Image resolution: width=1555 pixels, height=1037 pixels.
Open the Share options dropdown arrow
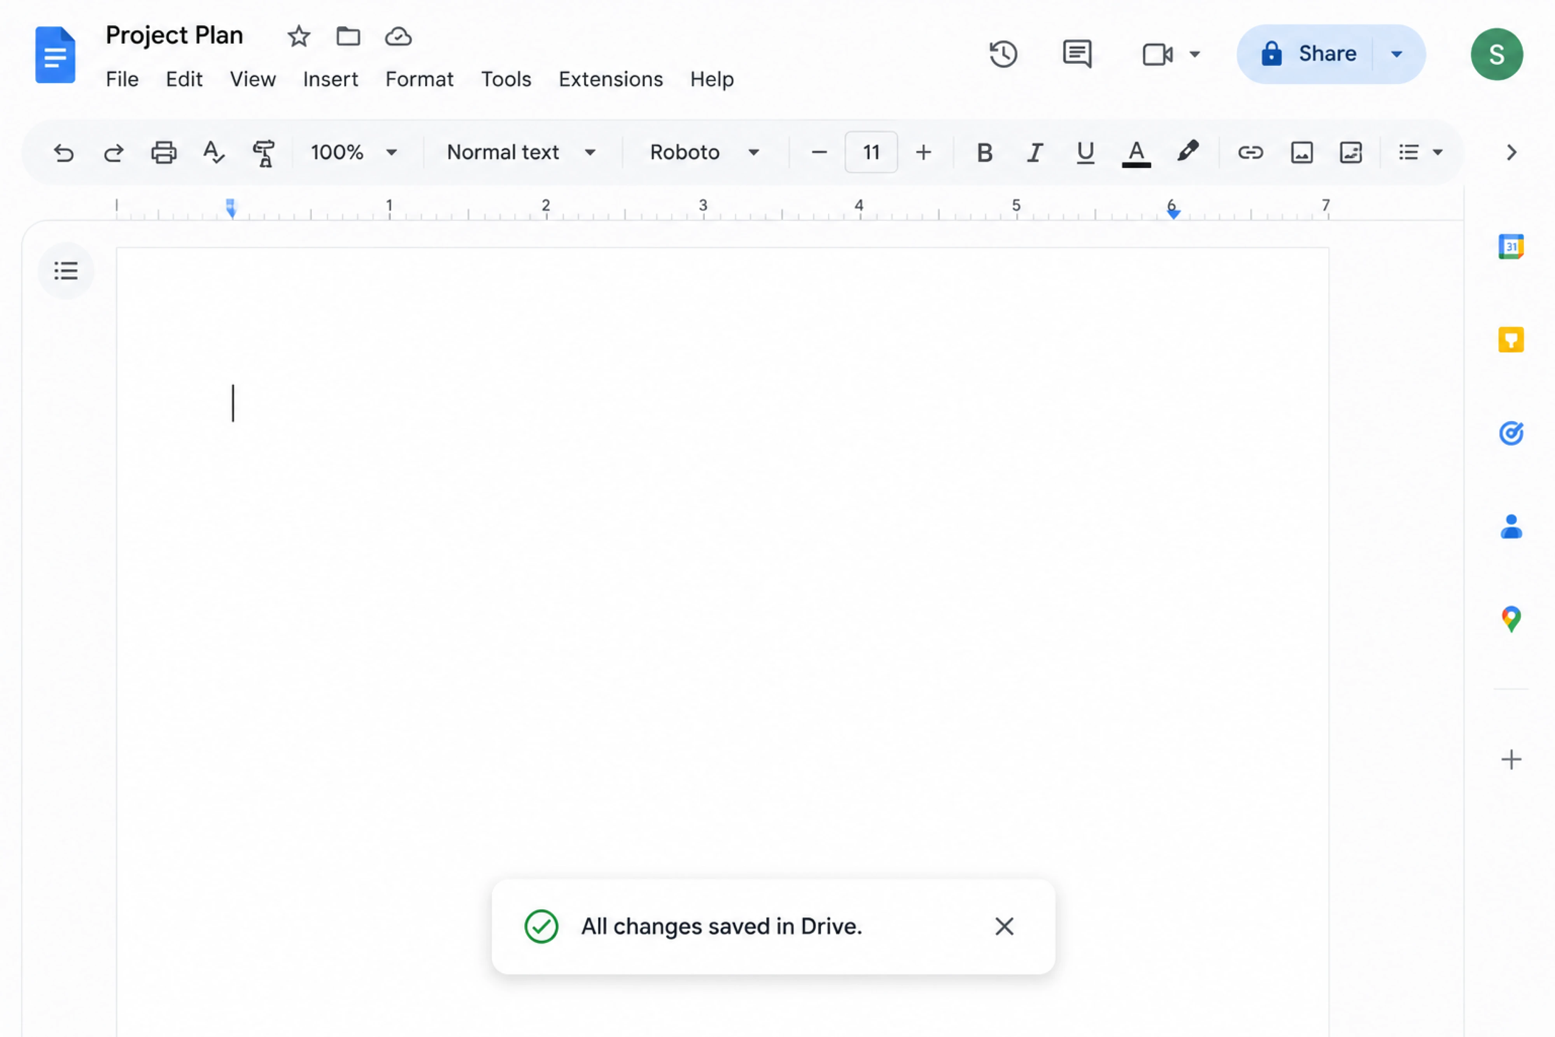1397,54
